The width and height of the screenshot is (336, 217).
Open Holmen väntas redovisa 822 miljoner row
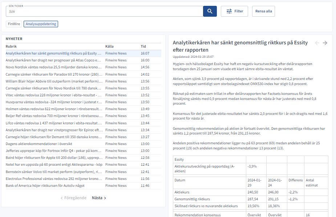[x=83, y=109]
